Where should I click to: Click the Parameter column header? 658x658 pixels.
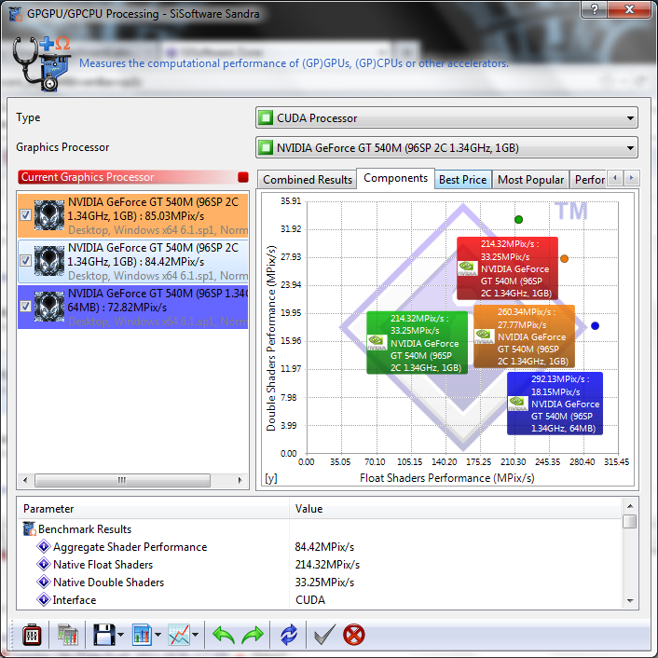click(153, 509)
